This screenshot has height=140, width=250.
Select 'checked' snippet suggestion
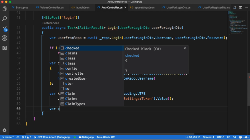92,48
